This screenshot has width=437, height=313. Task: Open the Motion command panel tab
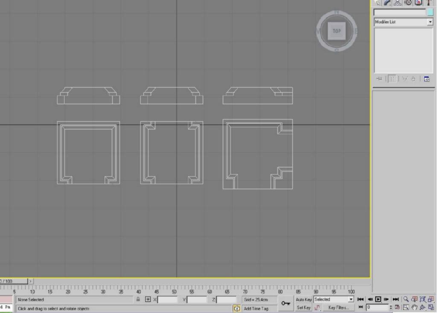pos(408,3)
